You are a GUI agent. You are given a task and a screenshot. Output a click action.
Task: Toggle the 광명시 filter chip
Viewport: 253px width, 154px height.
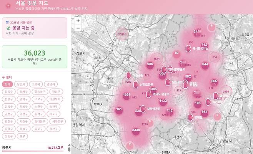tap(51, 84)
